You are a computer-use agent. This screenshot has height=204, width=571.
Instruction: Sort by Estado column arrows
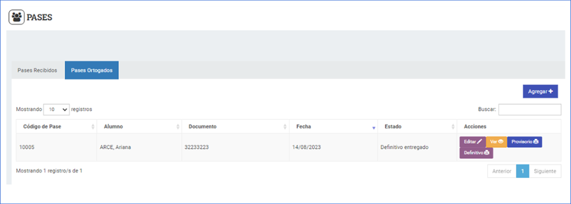tap(453, 127)
